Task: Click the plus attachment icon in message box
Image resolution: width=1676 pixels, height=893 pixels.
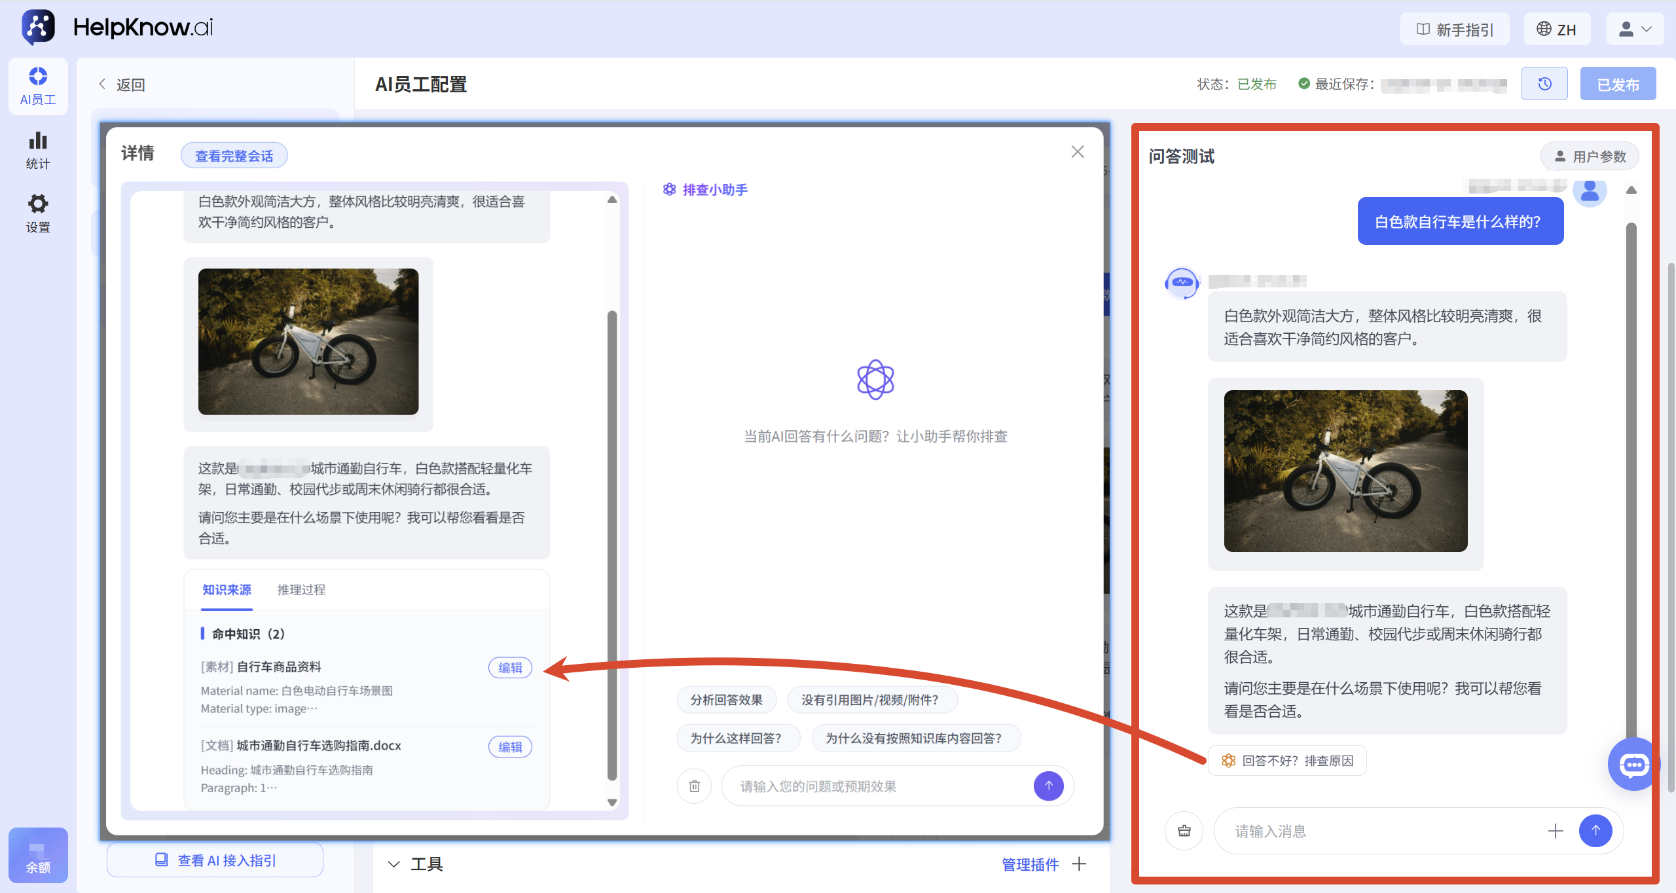Action: click(1556, 831)
